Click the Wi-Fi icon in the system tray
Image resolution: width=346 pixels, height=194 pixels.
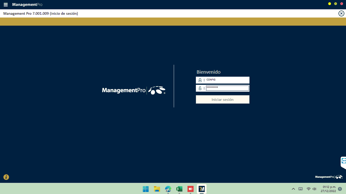308,189
